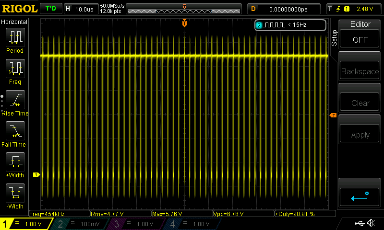Click the USB connection status icon

[360, 223]
